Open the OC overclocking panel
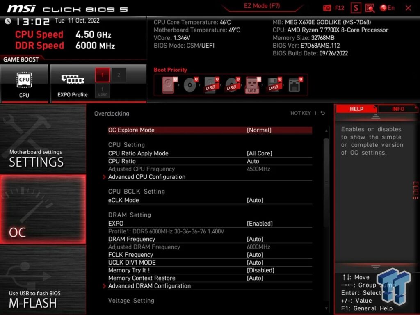The image size is (420, 315). 43,209
